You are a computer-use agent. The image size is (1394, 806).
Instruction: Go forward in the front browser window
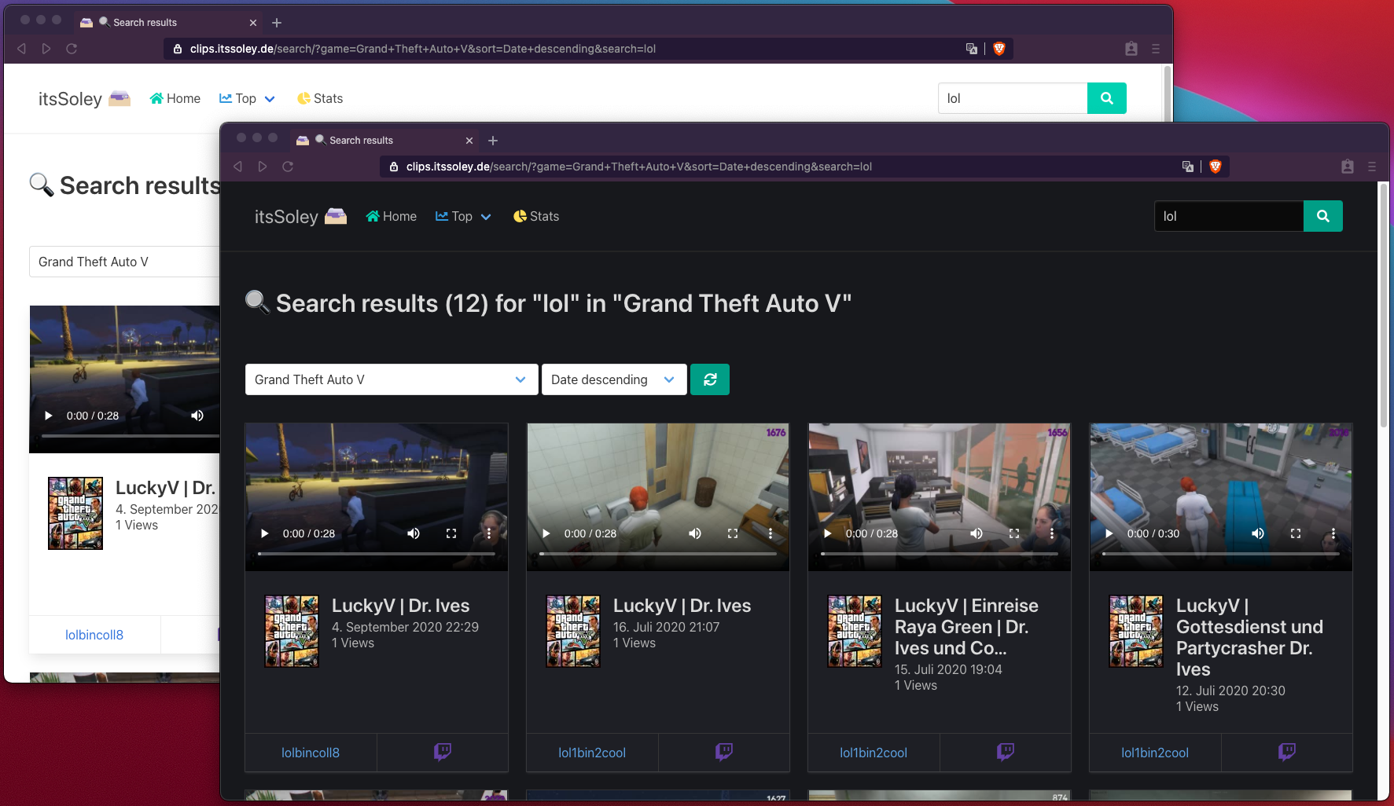pyautogui.click(x=263, y=167)
